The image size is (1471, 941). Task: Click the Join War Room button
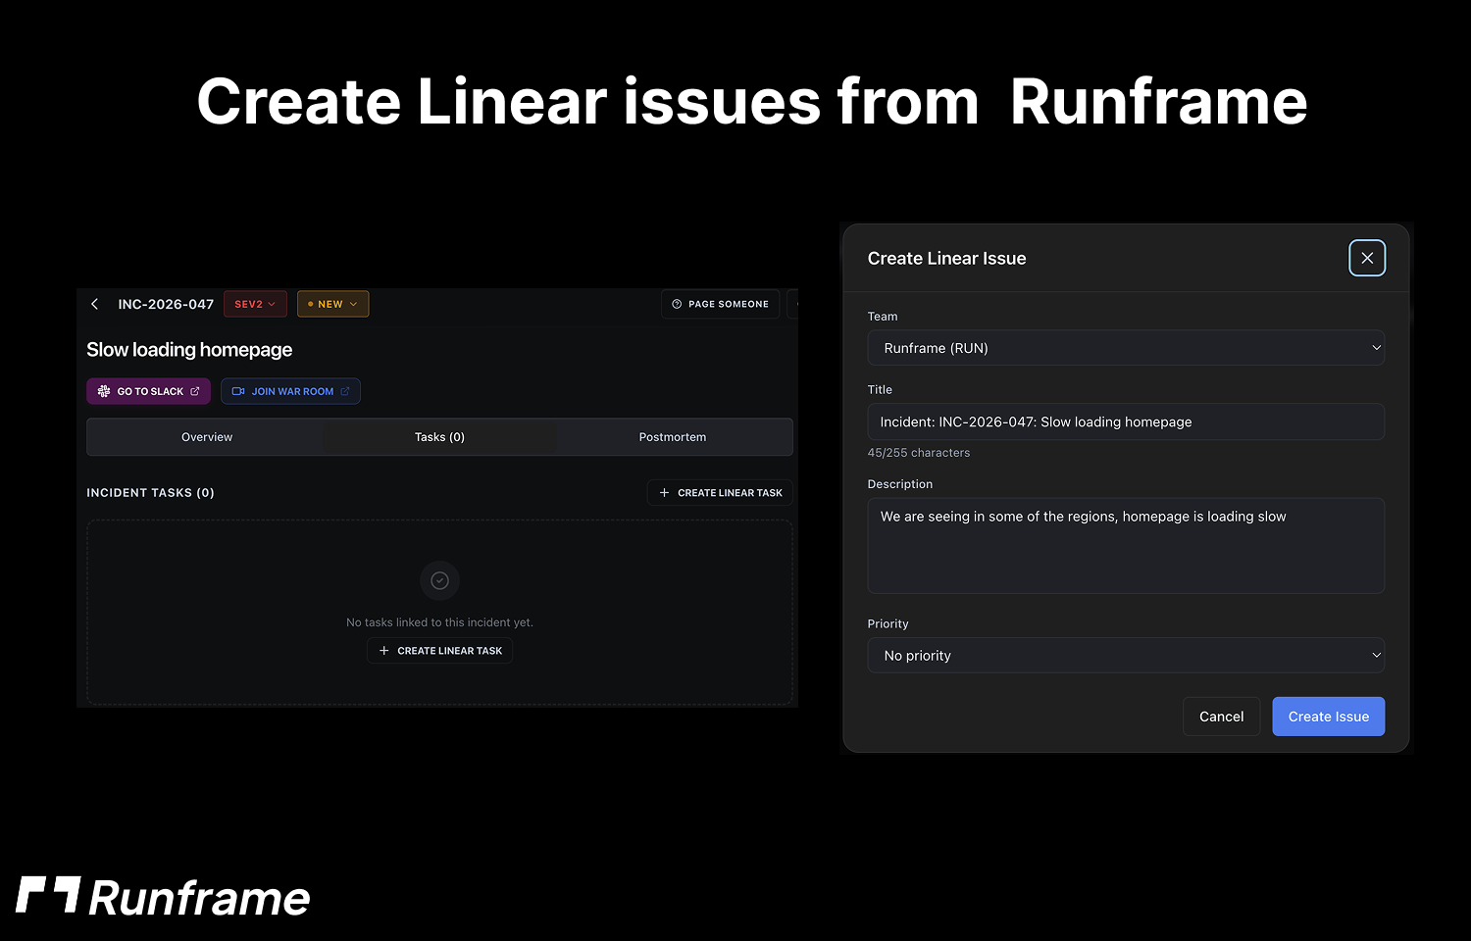click(290, 391)
